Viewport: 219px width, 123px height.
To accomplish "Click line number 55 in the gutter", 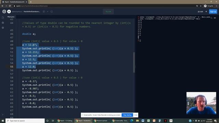I will [12, 67].
